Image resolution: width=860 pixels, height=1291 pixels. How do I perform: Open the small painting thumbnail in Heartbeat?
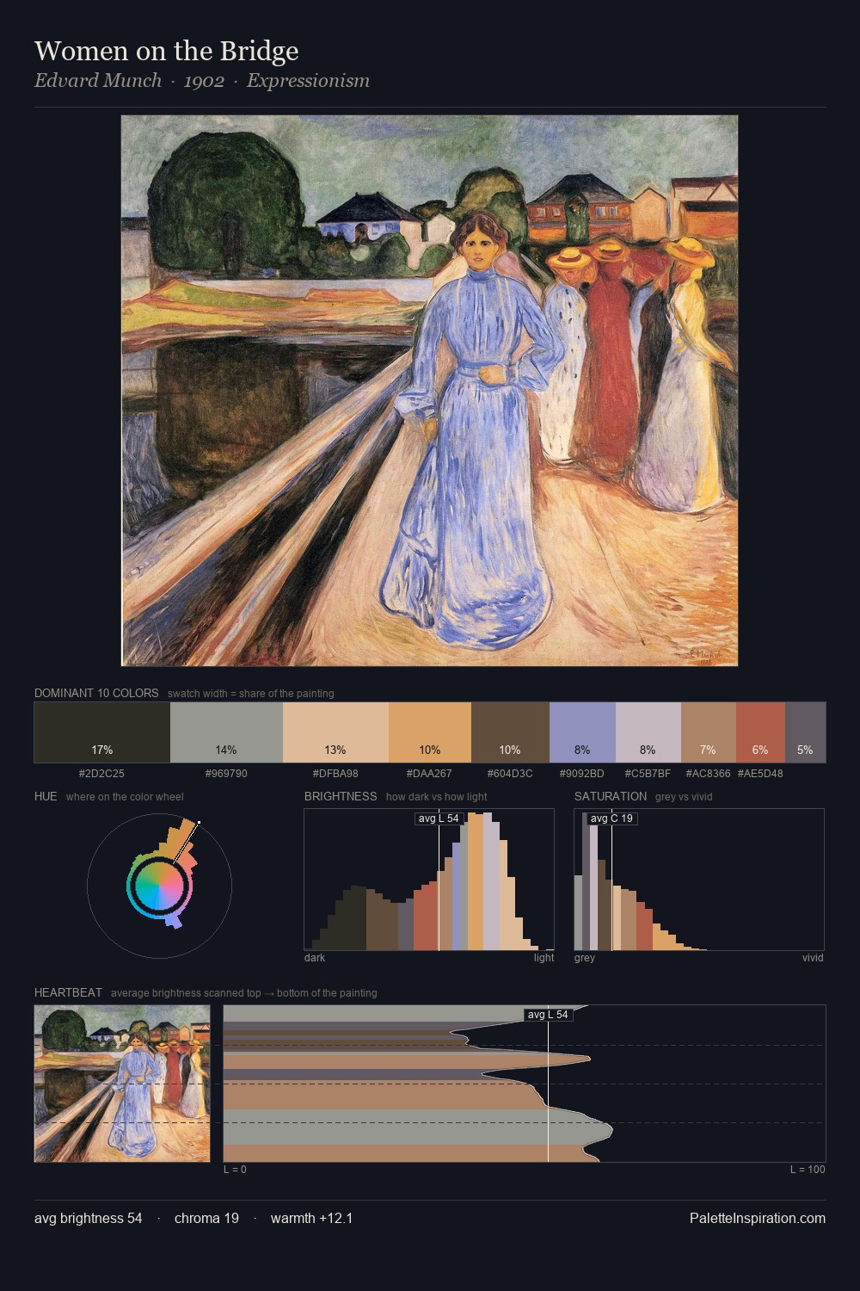click(122, 1084)
